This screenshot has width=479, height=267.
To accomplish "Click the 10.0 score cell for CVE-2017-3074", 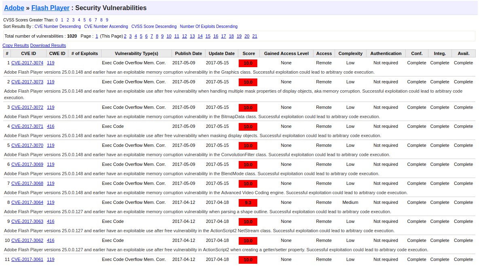I will pos(248,63).
